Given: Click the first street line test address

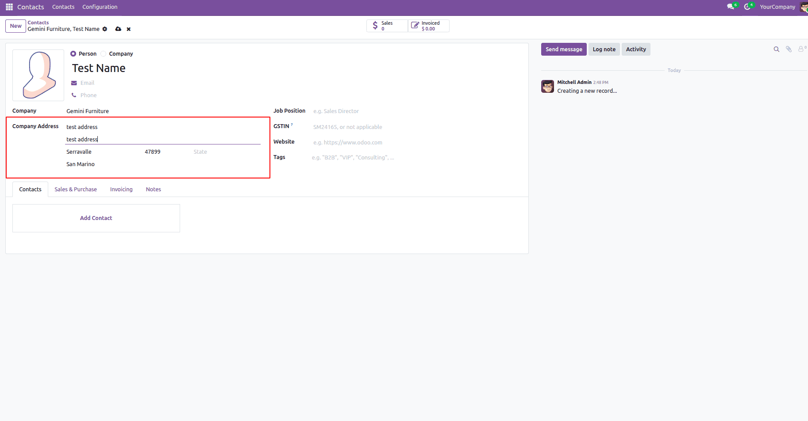Looking at the screenshot, I should (x=163, y=127).
